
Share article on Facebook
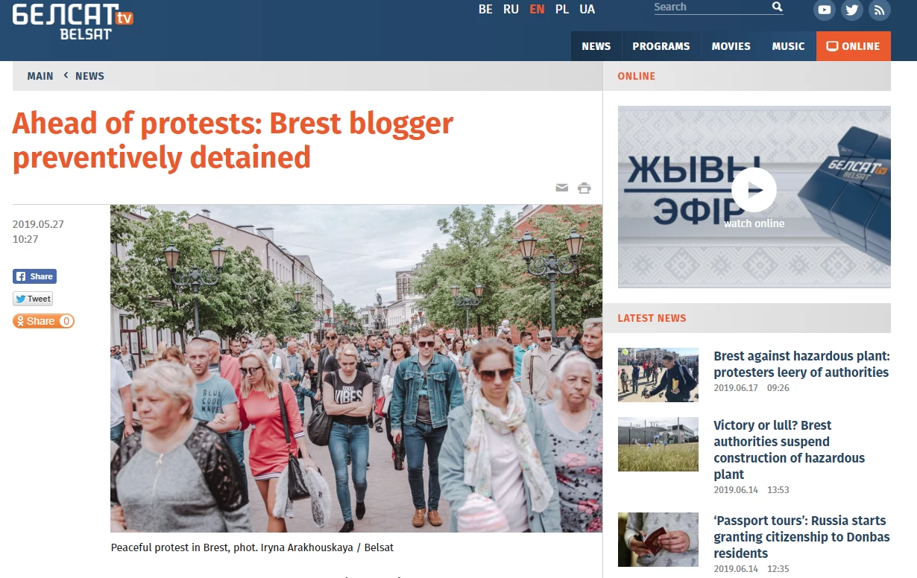[34, 276]
